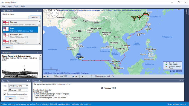Open the Tools menu
Image resolution: width=189 pixels, height=106 pixels.
pos(16,6)
